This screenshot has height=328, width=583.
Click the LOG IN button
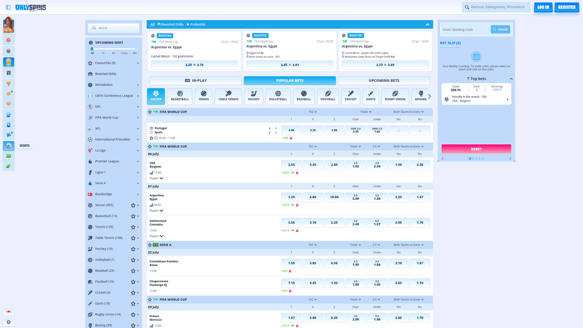[x=543, y=7]
